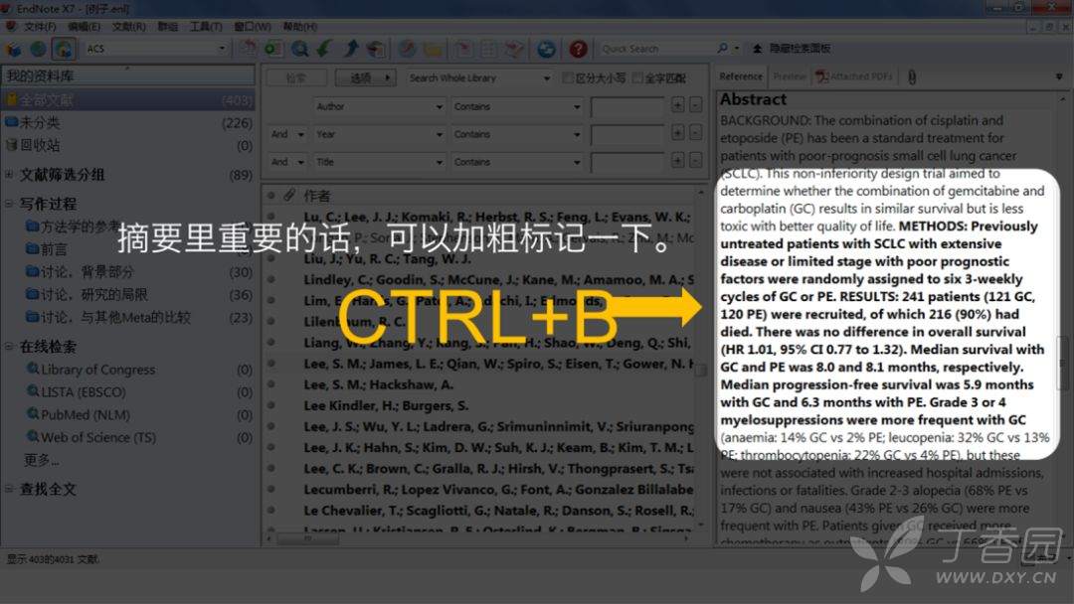Screen dimensions: 1074x604
Task: Toggle the 区分大小写 match case checkbox
Action: (x=567, y=77)
